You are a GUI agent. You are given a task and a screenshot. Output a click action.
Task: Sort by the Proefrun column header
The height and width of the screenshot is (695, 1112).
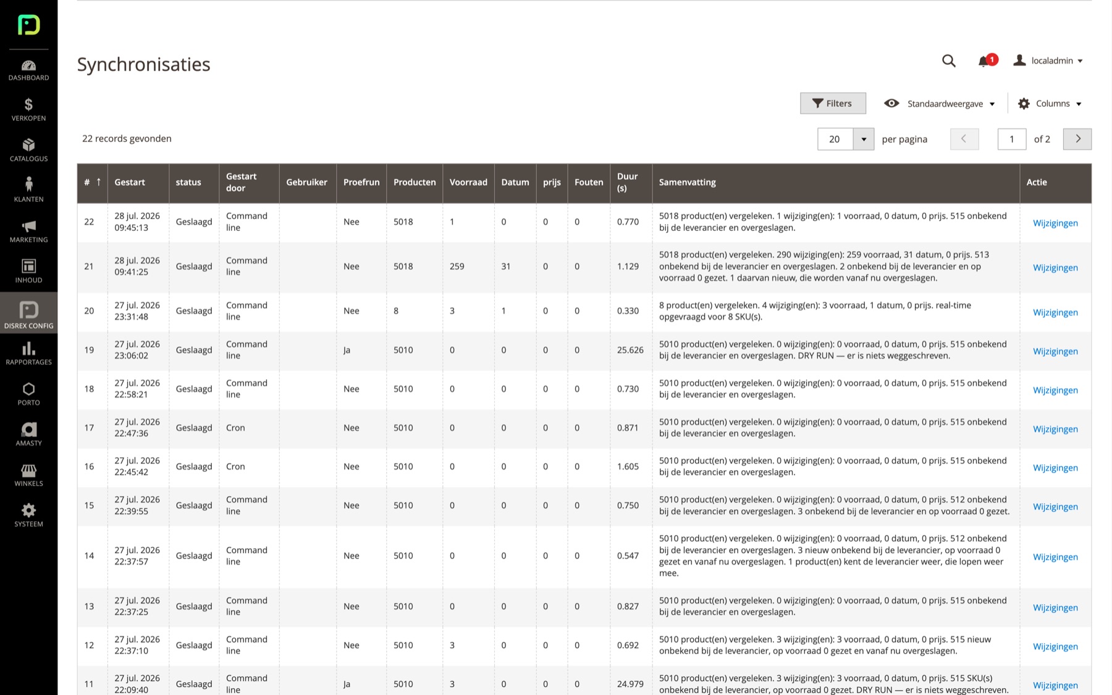click(x=361, y=182)
